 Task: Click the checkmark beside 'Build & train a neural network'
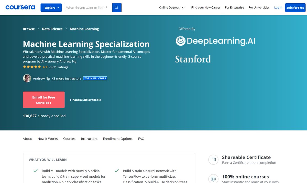tap(117, 171)
